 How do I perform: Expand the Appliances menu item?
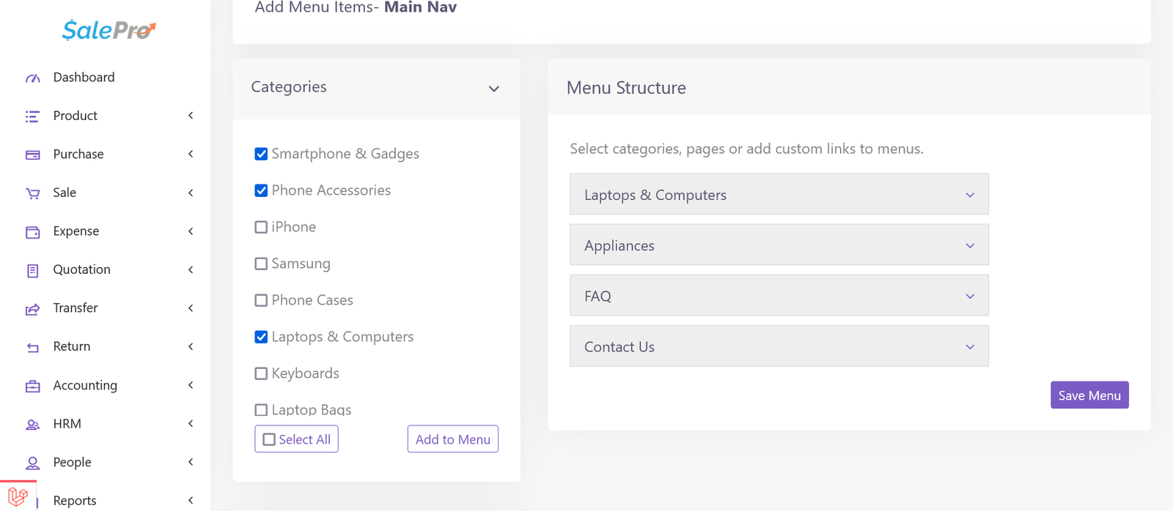(x=969, y=246)
